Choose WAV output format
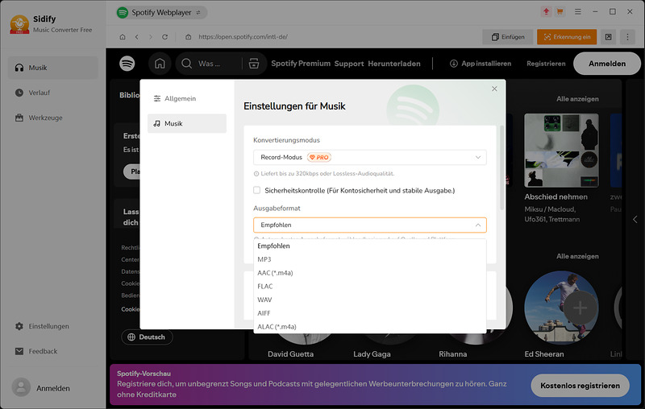645x409 pixels. click(370, 300)
